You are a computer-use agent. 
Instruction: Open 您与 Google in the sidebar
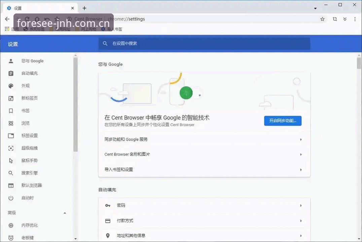coord(32,61)
